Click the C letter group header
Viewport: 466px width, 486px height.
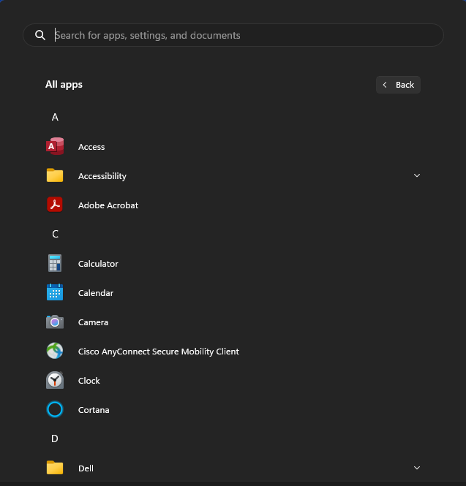(55, 234)
